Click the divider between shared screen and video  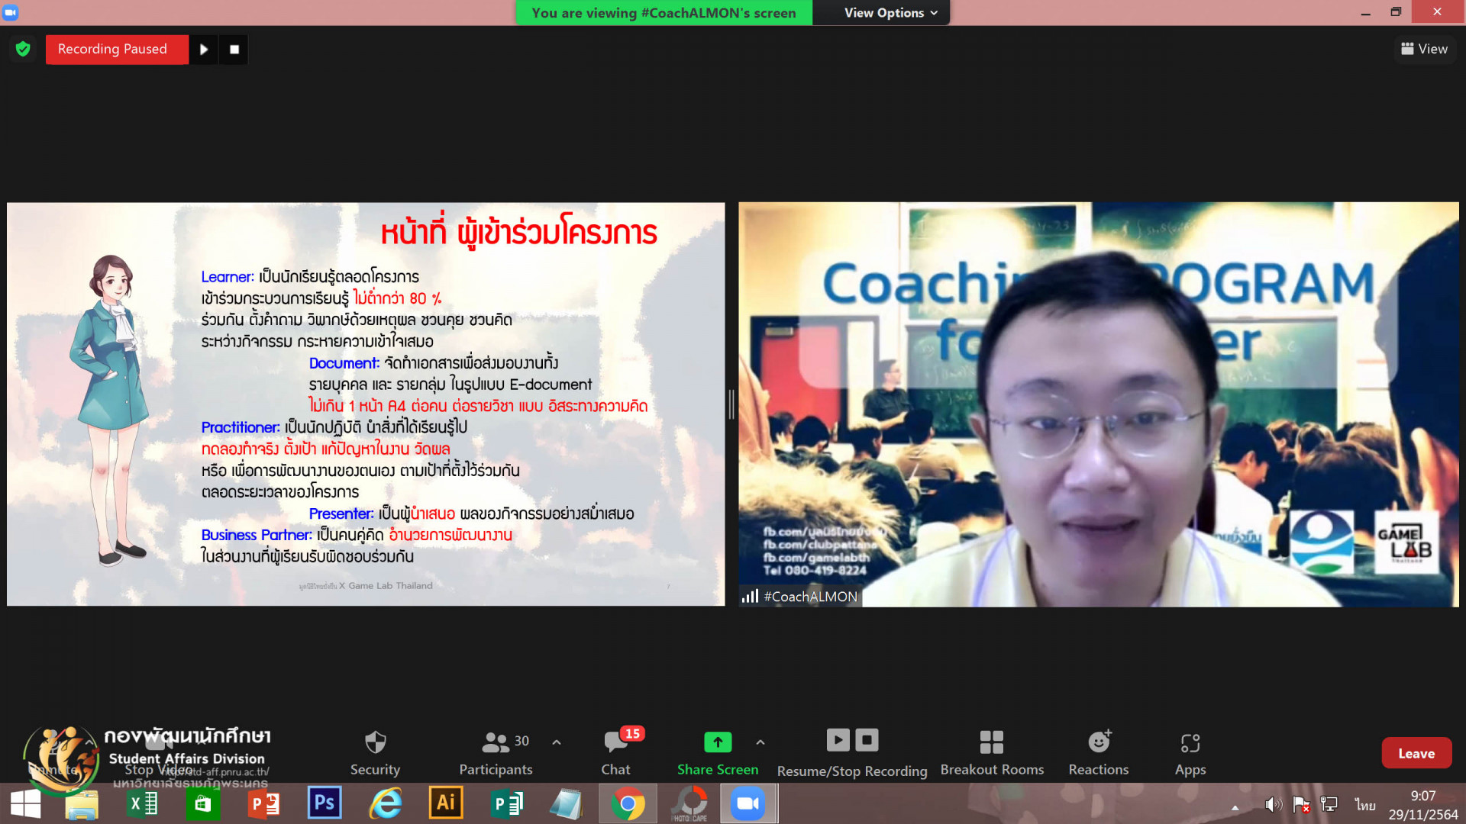[731, 404]
